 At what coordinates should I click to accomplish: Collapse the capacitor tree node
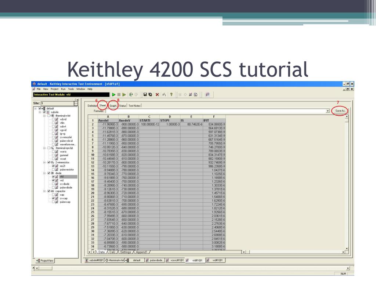coord(44,191)
